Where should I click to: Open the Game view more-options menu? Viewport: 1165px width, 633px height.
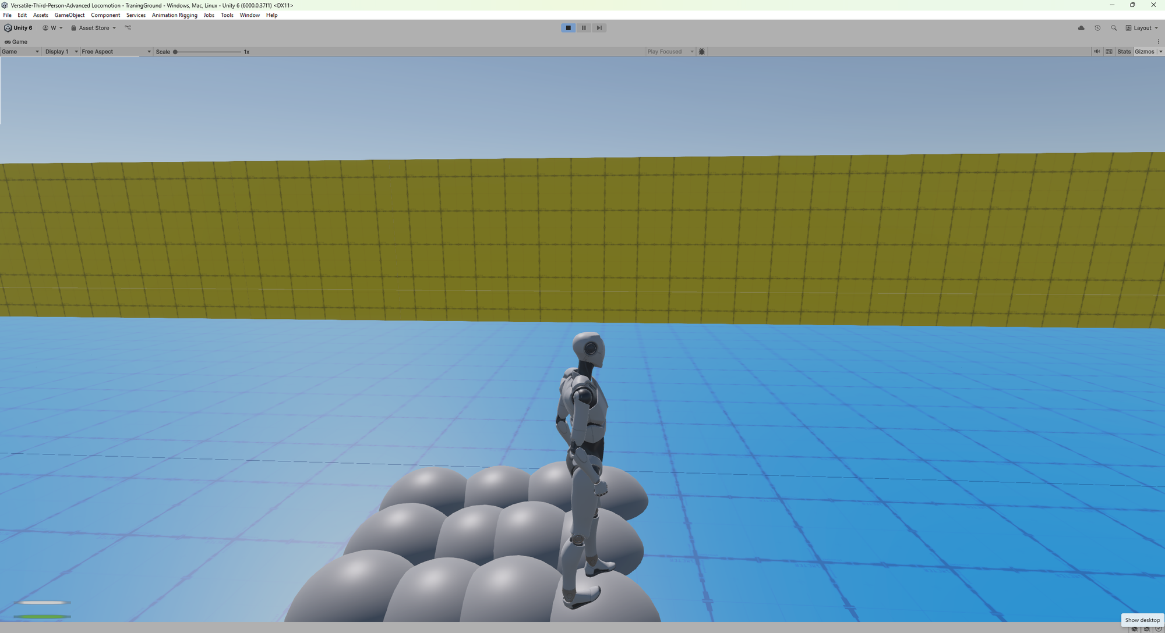1159,42
